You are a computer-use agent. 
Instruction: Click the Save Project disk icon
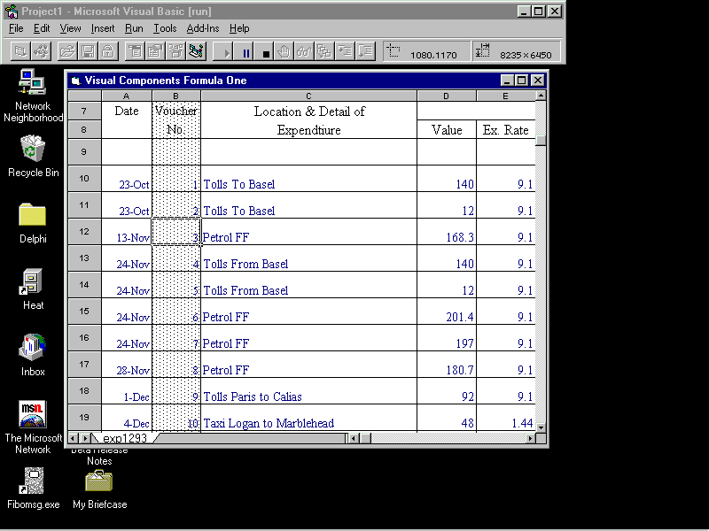[x=88, y=51]
